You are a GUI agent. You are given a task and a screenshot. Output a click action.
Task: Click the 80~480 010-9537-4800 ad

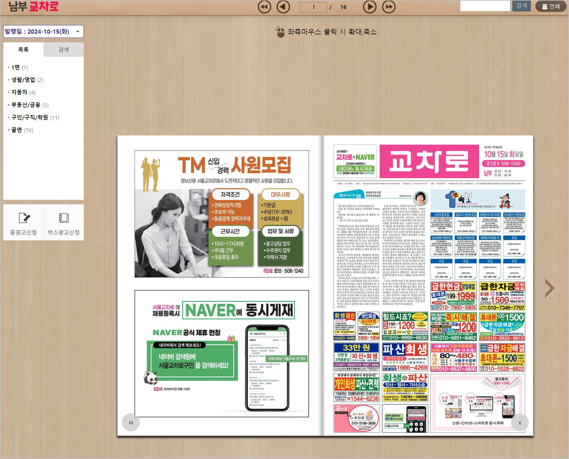pyautogui.click(x=453, y=357)
